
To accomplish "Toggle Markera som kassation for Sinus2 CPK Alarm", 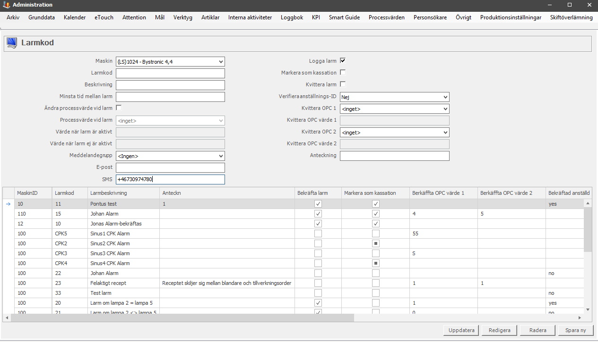I will (375, 243).
